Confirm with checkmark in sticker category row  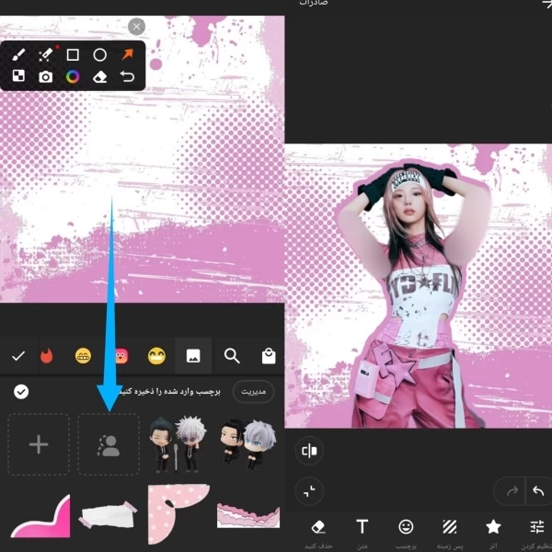(x=18, y=356)
